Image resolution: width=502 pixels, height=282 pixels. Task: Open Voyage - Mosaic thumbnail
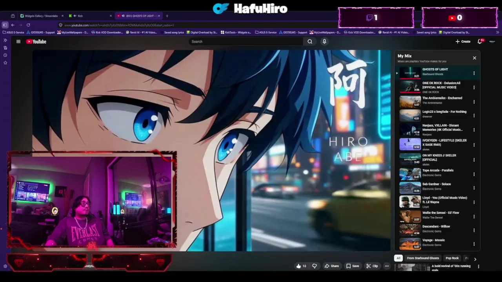pos(410,243)
